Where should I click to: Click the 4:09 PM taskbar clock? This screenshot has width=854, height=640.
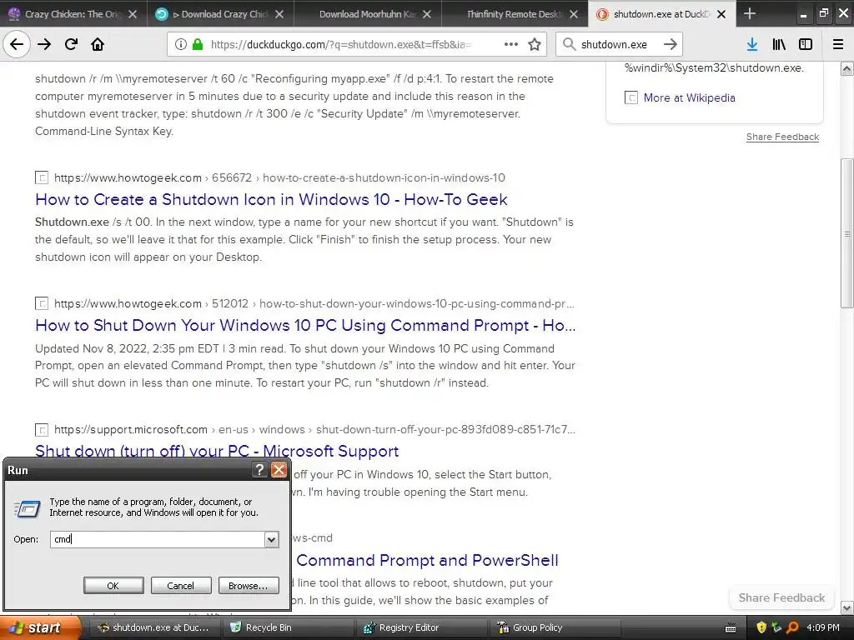point(823,627)
